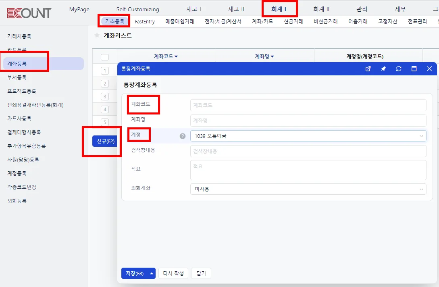439x287 pixels.
Task: Open dialog in new window icon
Action: (368, 69)
